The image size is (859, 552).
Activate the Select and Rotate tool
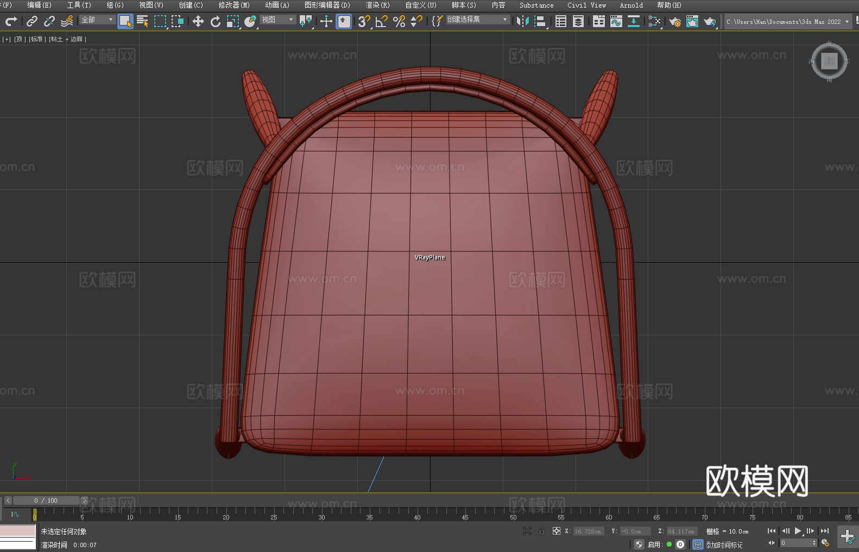216,21
